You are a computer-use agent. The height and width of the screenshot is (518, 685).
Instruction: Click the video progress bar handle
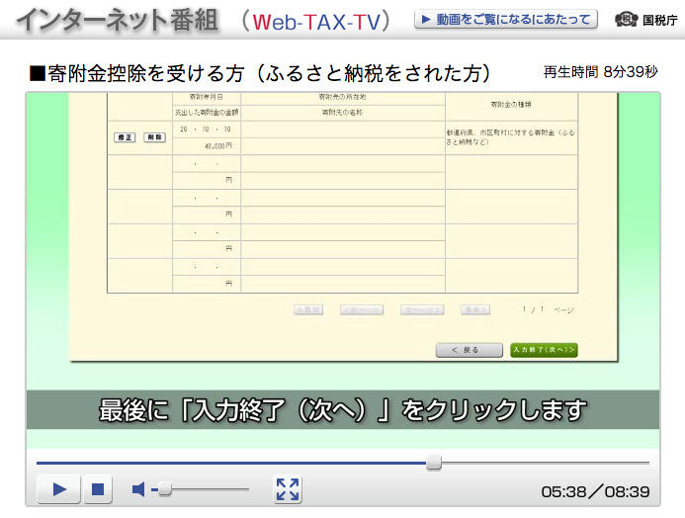point(434,463)
